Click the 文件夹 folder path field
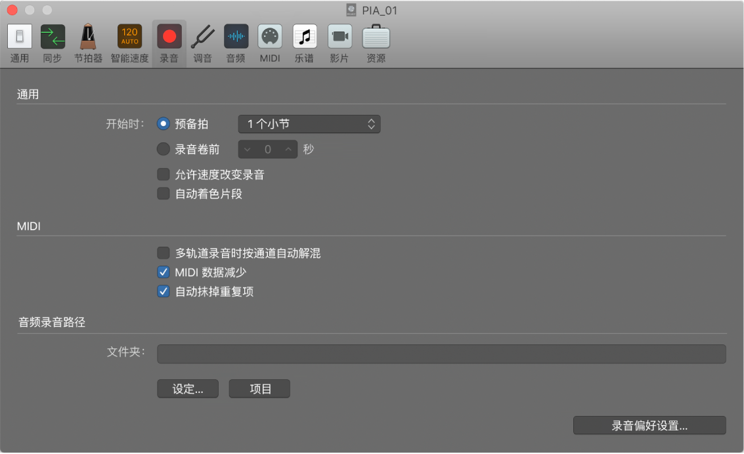Viewport: 744px width, 454px height. click(x=440, y=354)
